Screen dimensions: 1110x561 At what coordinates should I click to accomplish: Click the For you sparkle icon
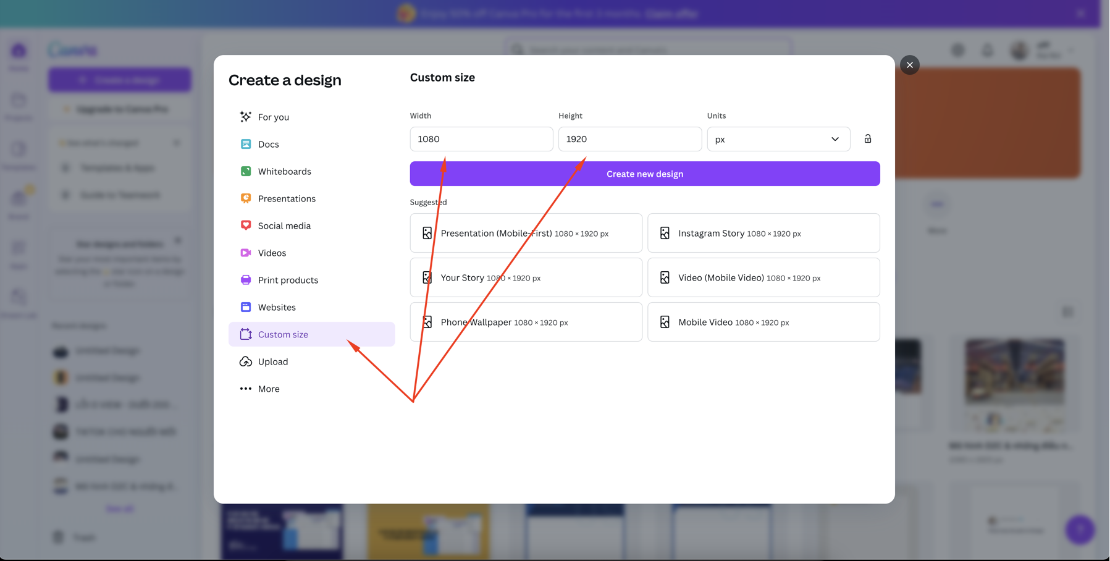click(x=245, y=117)
